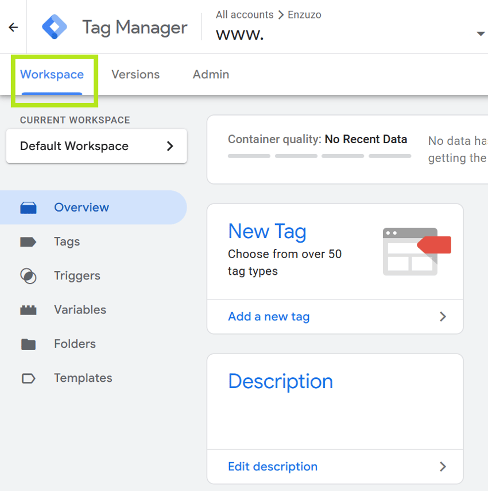
Task: Select the Tags sidebar icon
Action: click(28, 241)
